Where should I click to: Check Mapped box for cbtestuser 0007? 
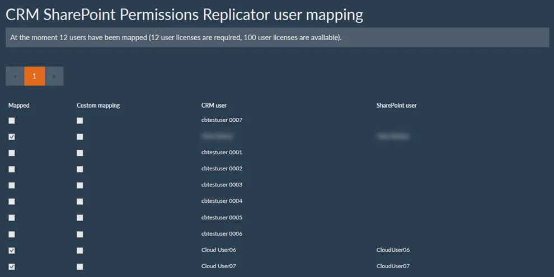click(x=12, y=121)
